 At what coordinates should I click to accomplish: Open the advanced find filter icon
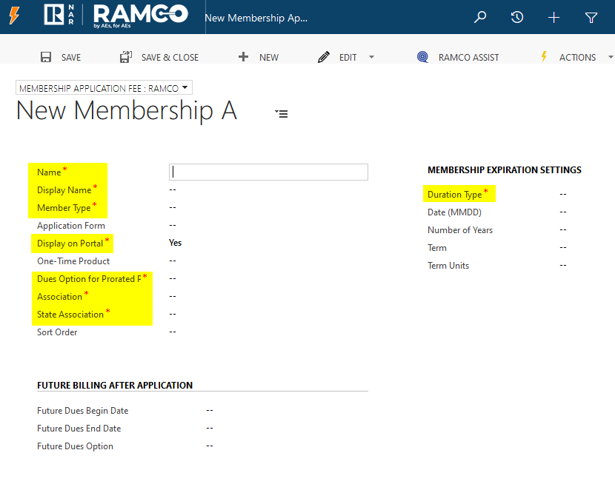click(x=591, y=17)
